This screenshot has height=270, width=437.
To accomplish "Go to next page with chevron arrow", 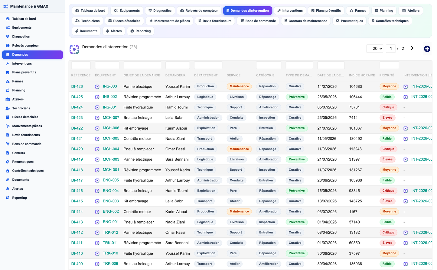I will (x=412, y=48).
